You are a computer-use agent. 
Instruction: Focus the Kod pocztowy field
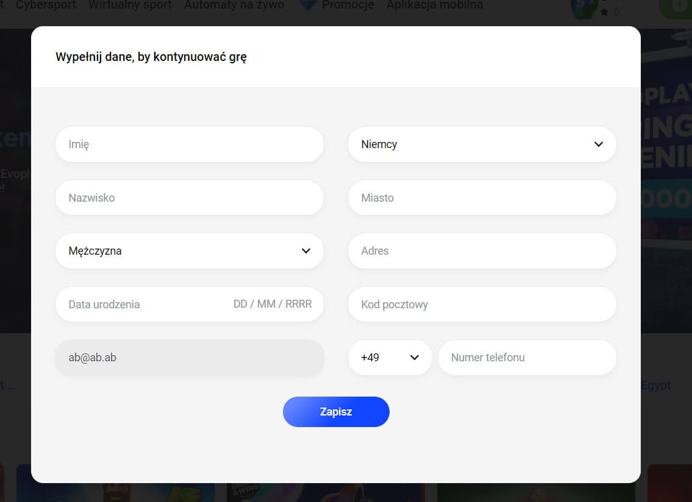(x=482, y=304)
